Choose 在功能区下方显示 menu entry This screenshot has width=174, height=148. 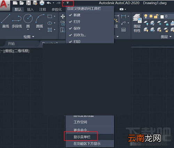coord(90,144)
